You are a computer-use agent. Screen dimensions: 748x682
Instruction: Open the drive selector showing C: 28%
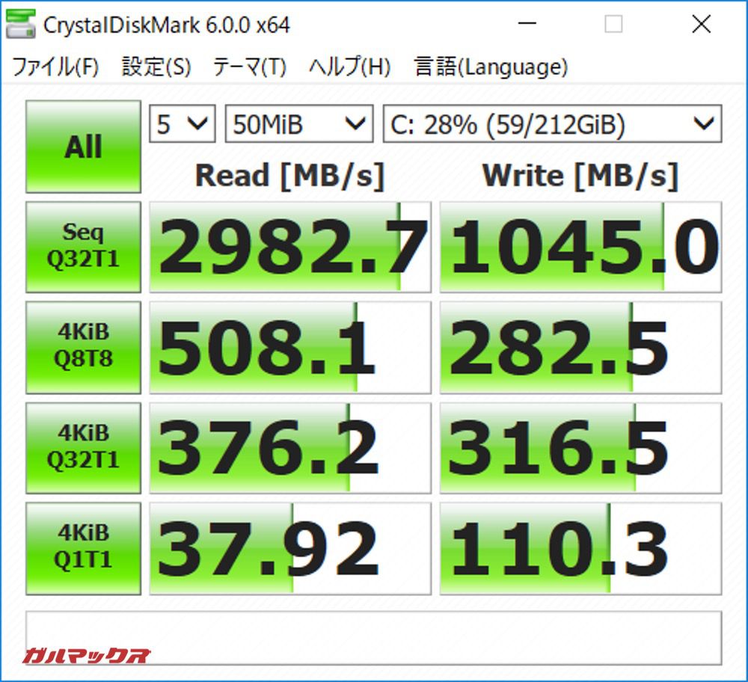point(552,124)
